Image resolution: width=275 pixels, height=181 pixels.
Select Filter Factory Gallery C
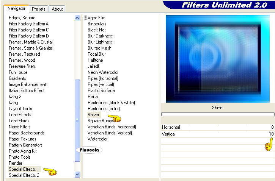click(29, 30)
